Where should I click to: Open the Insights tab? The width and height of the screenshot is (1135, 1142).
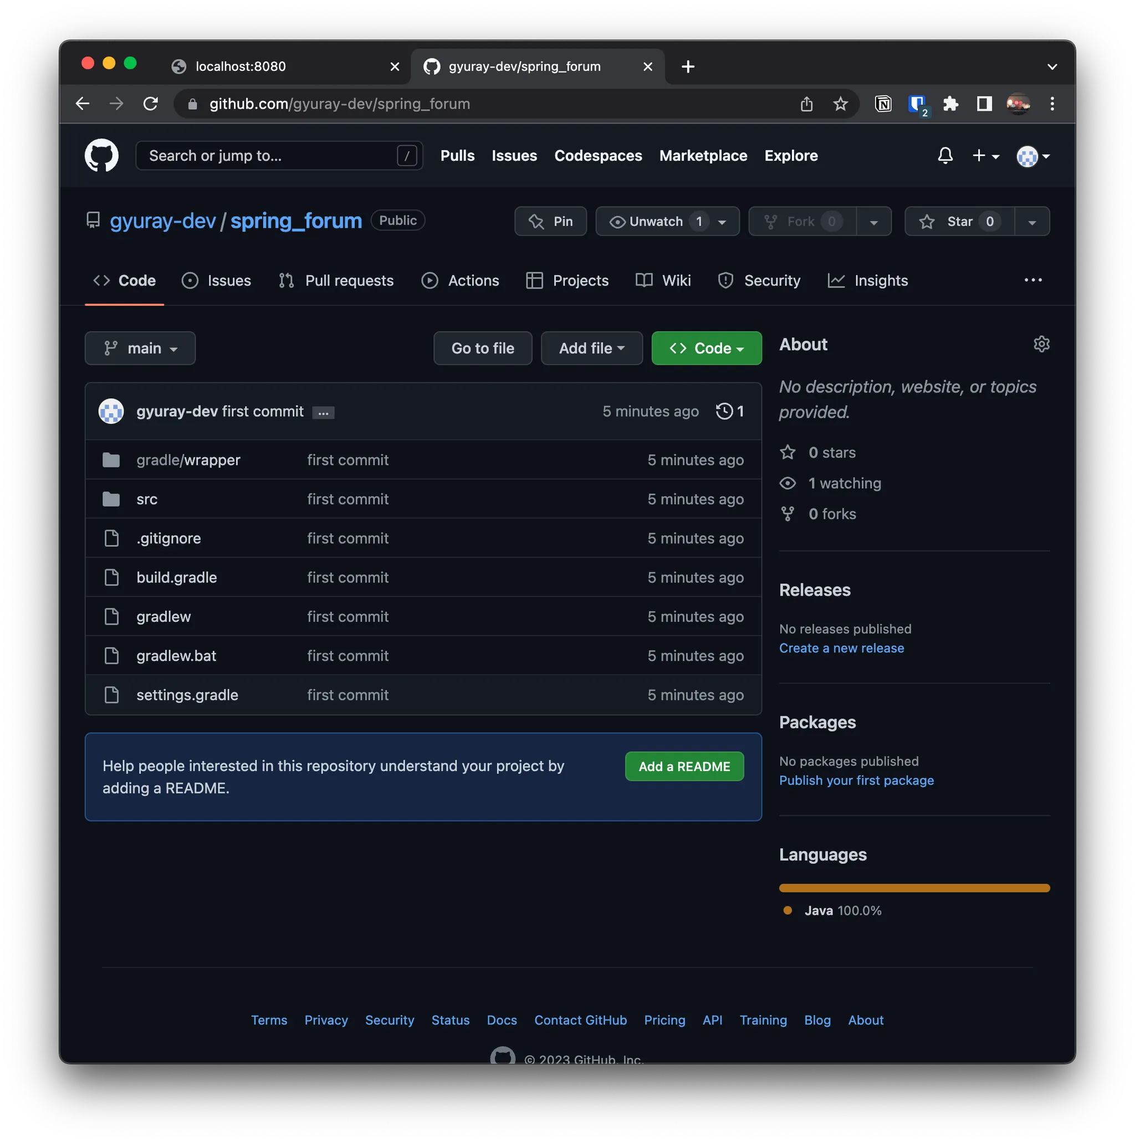pos(868,281)
